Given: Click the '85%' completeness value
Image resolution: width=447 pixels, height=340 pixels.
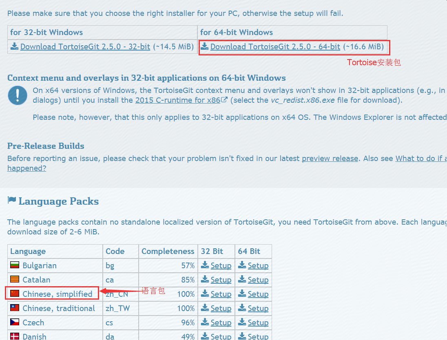Looking at the screenshot, I should point(188,280).
